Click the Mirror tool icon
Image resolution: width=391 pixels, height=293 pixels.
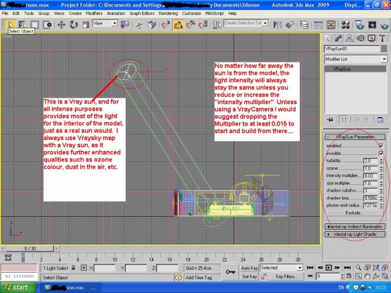278,25
